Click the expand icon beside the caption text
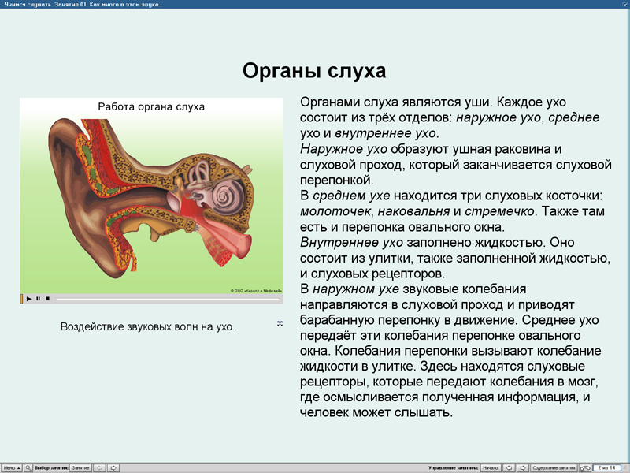 (x=280, y=322)
